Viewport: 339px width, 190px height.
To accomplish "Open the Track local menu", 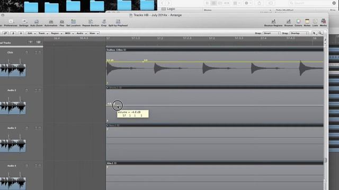I will click(43, 33).
